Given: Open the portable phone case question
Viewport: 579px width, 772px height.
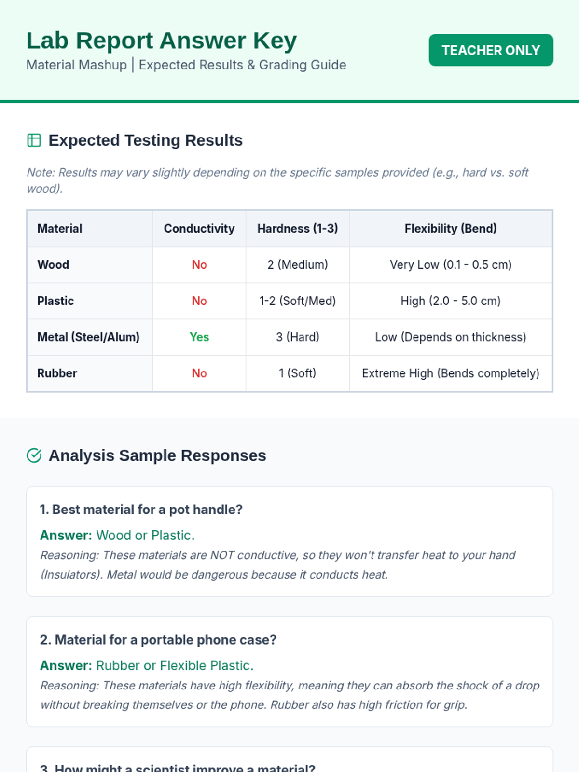Looking at the screenshot, I should point(158,640).
